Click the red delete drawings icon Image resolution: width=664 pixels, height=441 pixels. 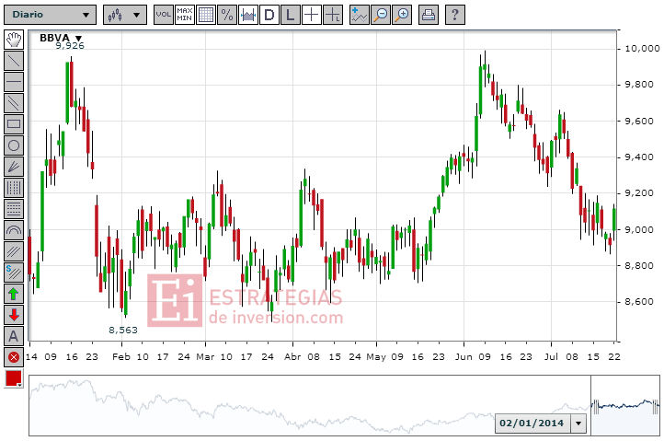point(14,357)
